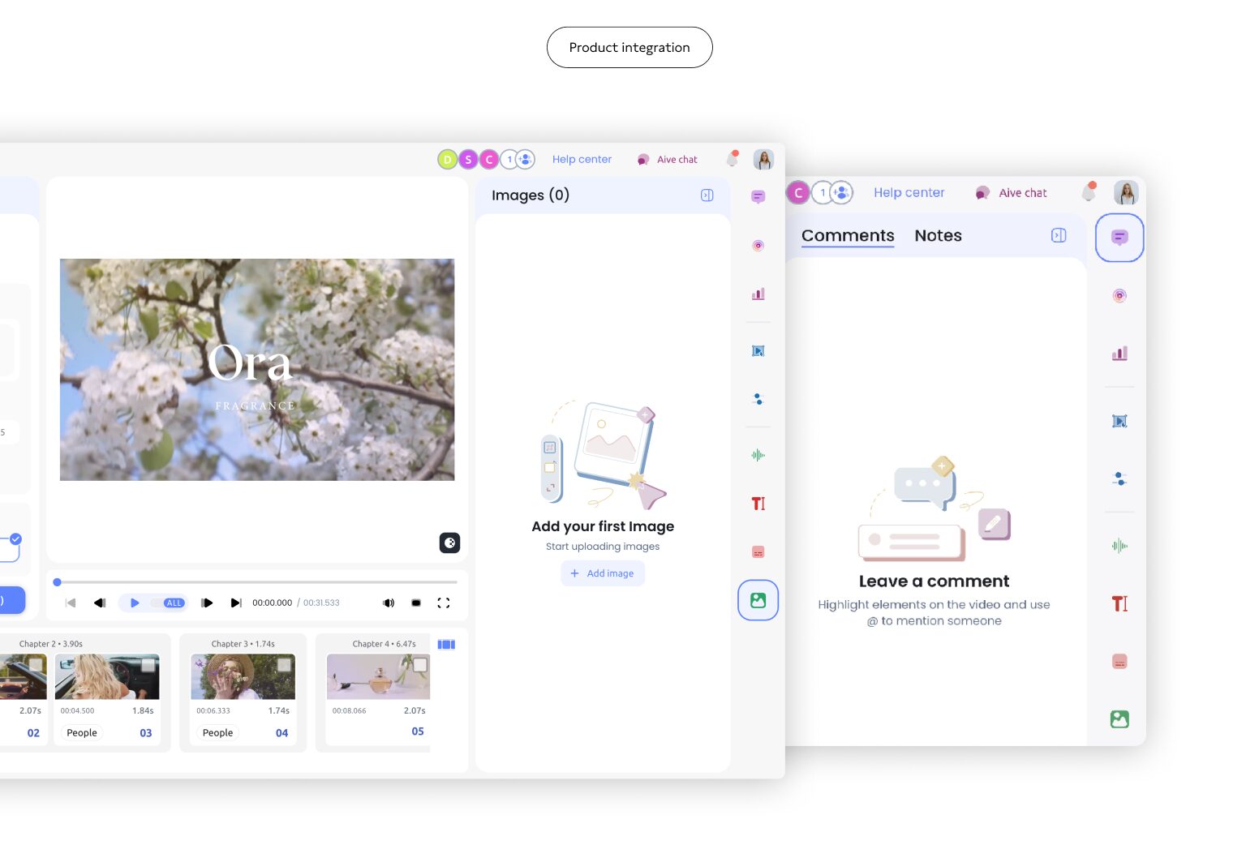Open the Product integration pill

pos(629,47)
